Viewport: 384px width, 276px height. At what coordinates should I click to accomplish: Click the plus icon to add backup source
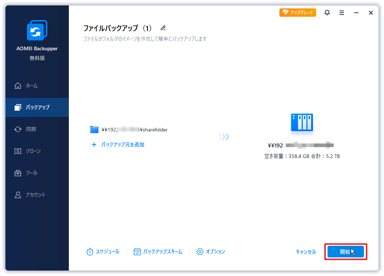(x=94, y=145)
